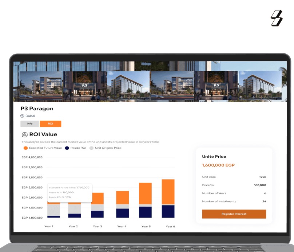The image size is (294, 252).
Task: Click the gray segment of the Year 1 bar
Action: 53,210
